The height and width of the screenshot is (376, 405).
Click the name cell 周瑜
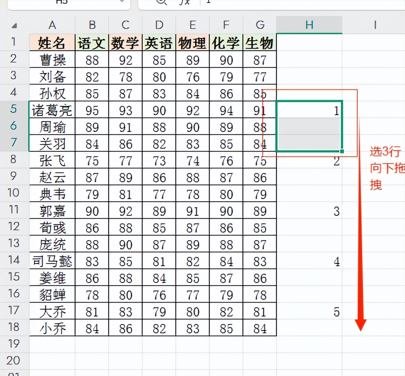52,127
